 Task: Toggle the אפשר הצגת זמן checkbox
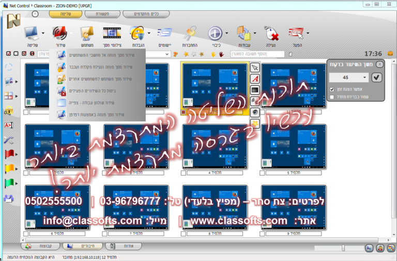[332, 89]
